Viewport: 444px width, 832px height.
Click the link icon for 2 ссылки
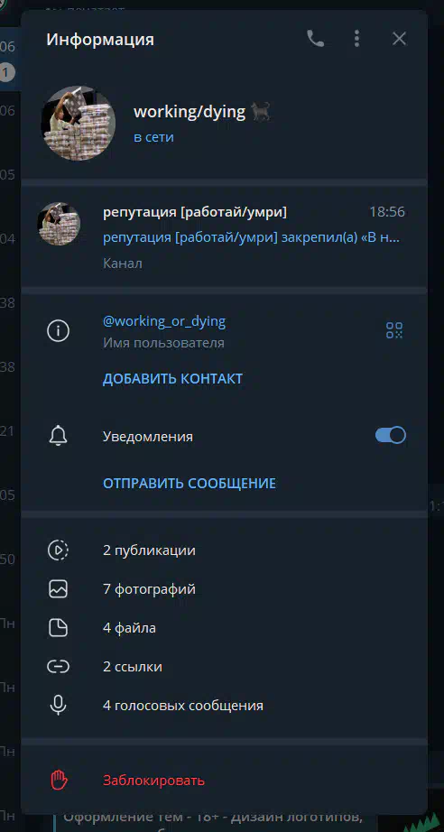[x=59, y=667]
